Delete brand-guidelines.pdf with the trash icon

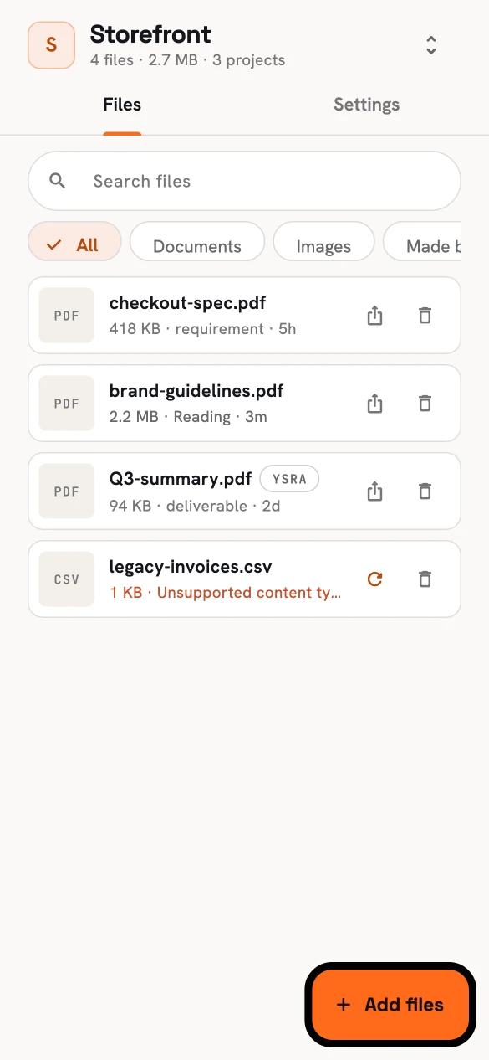[425, 404]
